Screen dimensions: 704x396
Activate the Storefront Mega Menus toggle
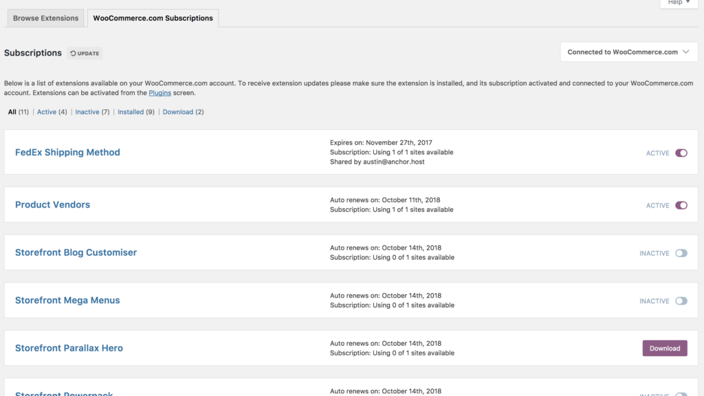[x=681, y=301]
